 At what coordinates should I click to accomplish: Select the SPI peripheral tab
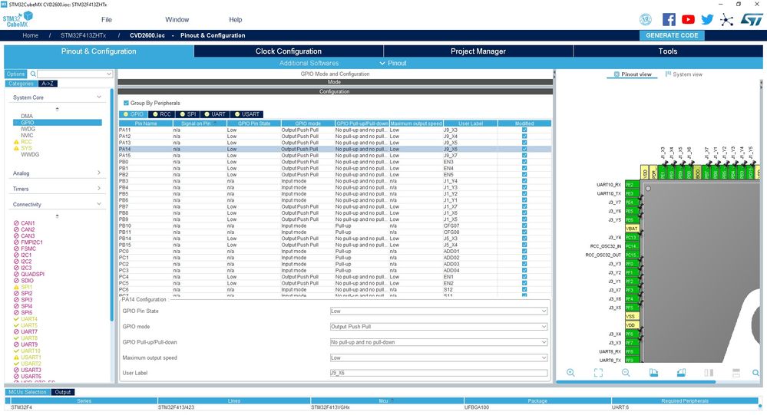pos(188,114)
